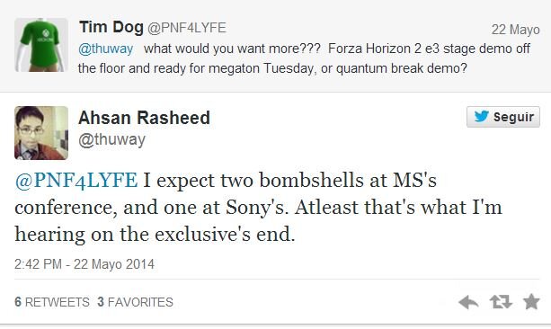The image size is (551, 329).
Task: Click the reply arrow icon
Action: click(468, 302)
